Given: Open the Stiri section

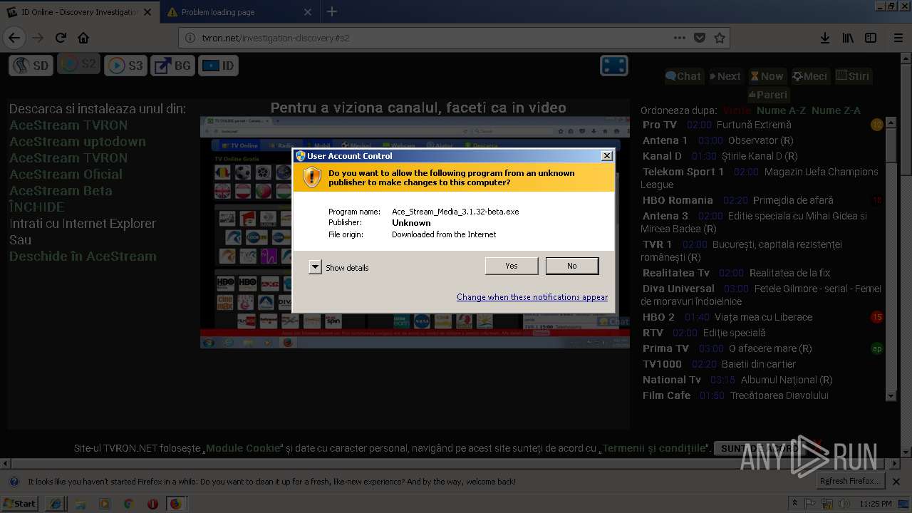Looking at the screenshot, I should 854,76.
